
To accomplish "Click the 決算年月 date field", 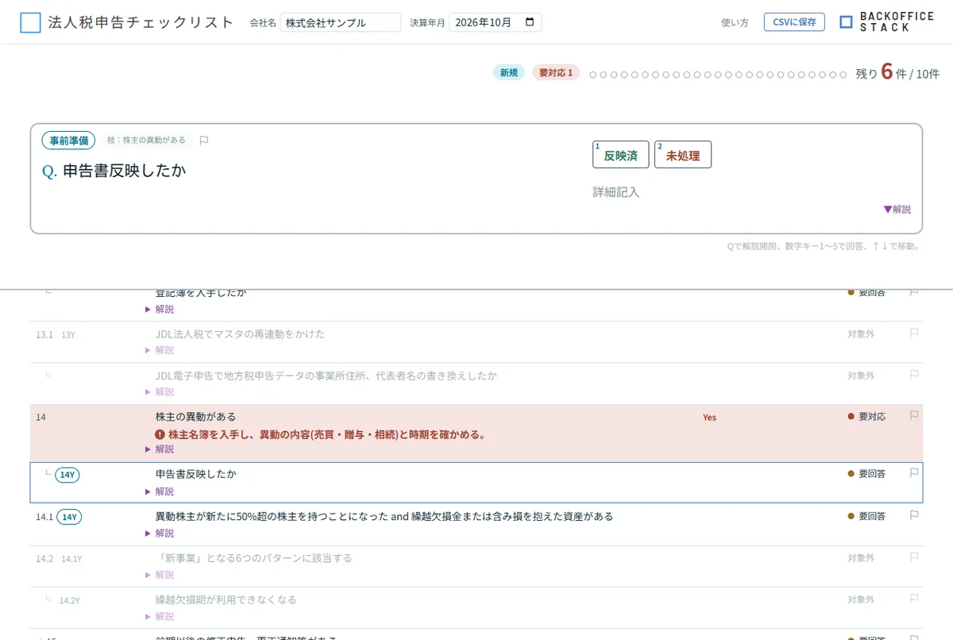I will [495, 22].
